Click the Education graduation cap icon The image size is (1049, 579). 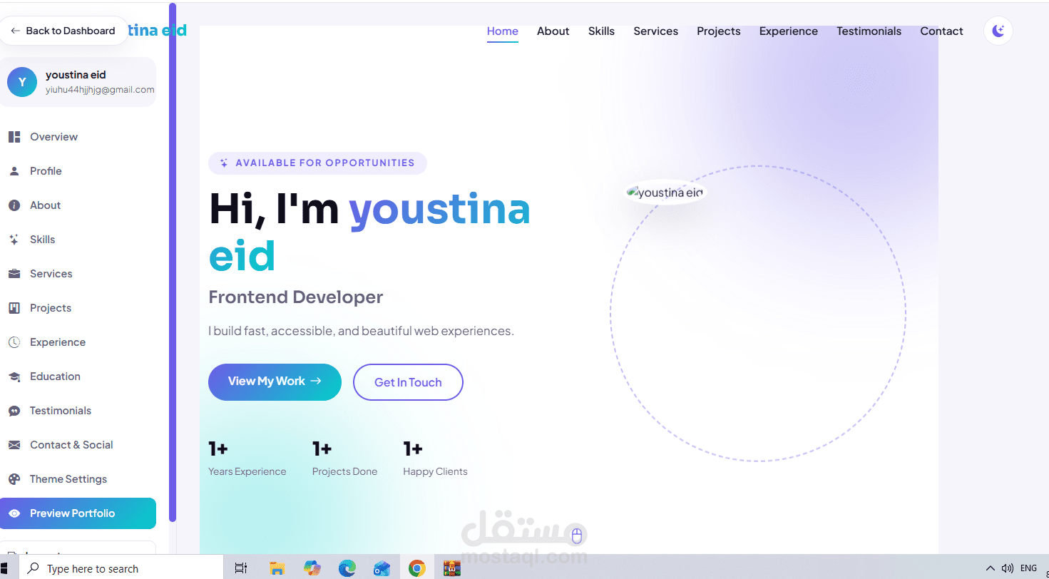pyautogui.click(x=14, y=376)
